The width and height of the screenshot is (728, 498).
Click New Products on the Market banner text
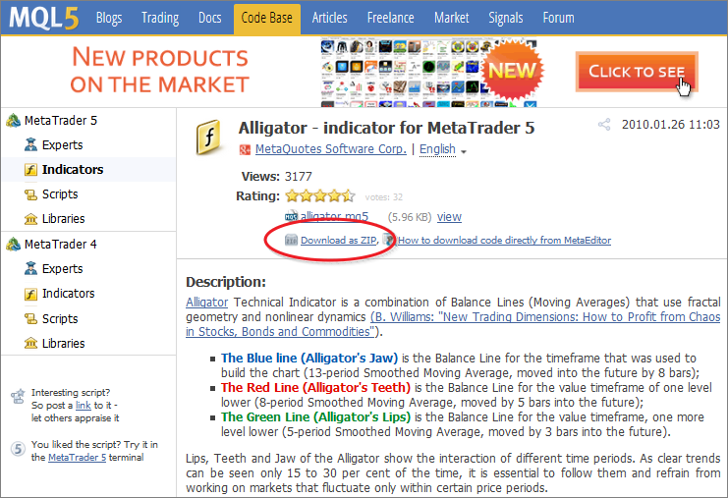pyautogui.click(x=160, y=70)
